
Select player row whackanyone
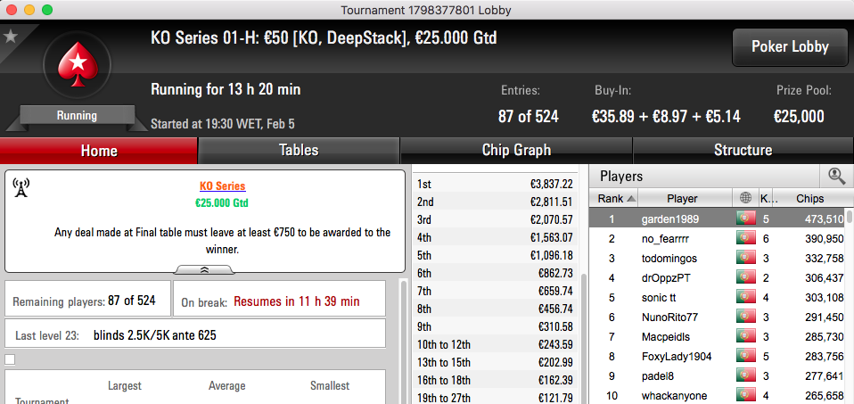click(718, 396)
